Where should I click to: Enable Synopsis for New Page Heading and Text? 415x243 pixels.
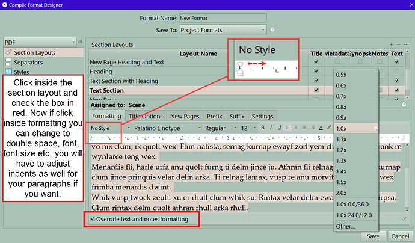[x=360, y=62]
